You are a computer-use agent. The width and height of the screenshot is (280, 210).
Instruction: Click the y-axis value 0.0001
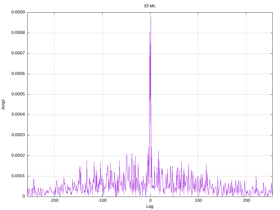click(x=18, y=176)
